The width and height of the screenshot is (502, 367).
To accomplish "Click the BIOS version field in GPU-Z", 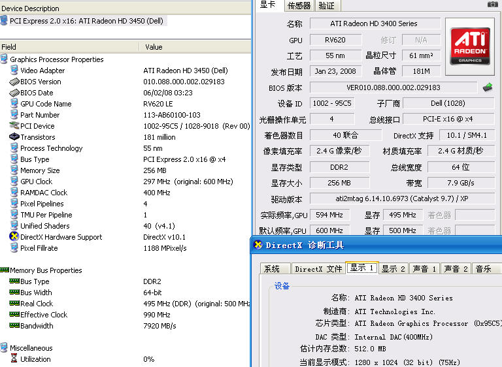I will (x=393, y=88).
